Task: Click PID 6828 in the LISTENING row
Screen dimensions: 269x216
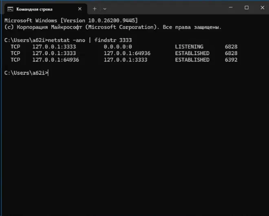Action: tap(231, 47)
